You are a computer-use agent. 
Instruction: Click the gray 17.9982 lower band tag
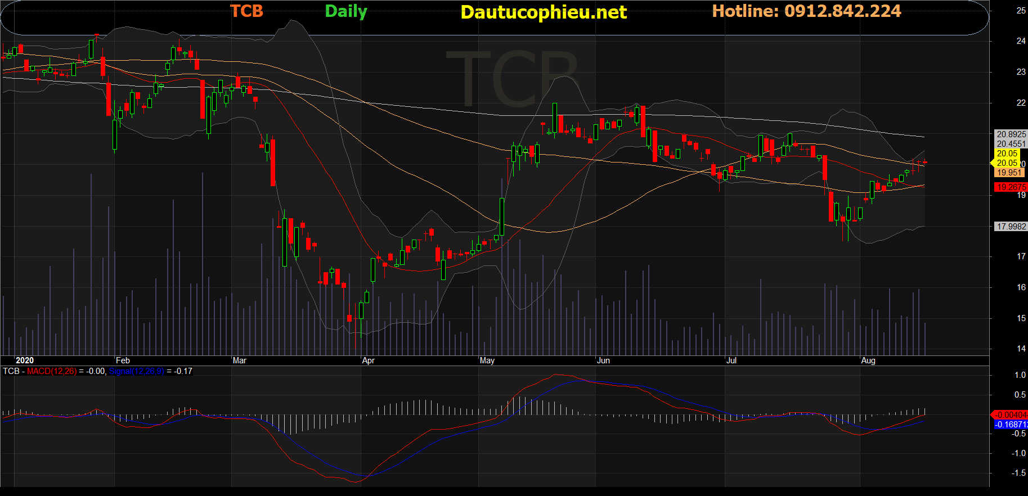(1011, 227)
